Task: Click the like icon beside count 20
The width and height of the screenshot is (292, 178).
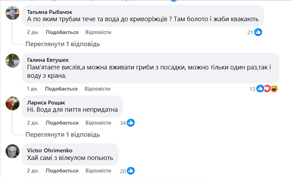Action: (131, 171)
